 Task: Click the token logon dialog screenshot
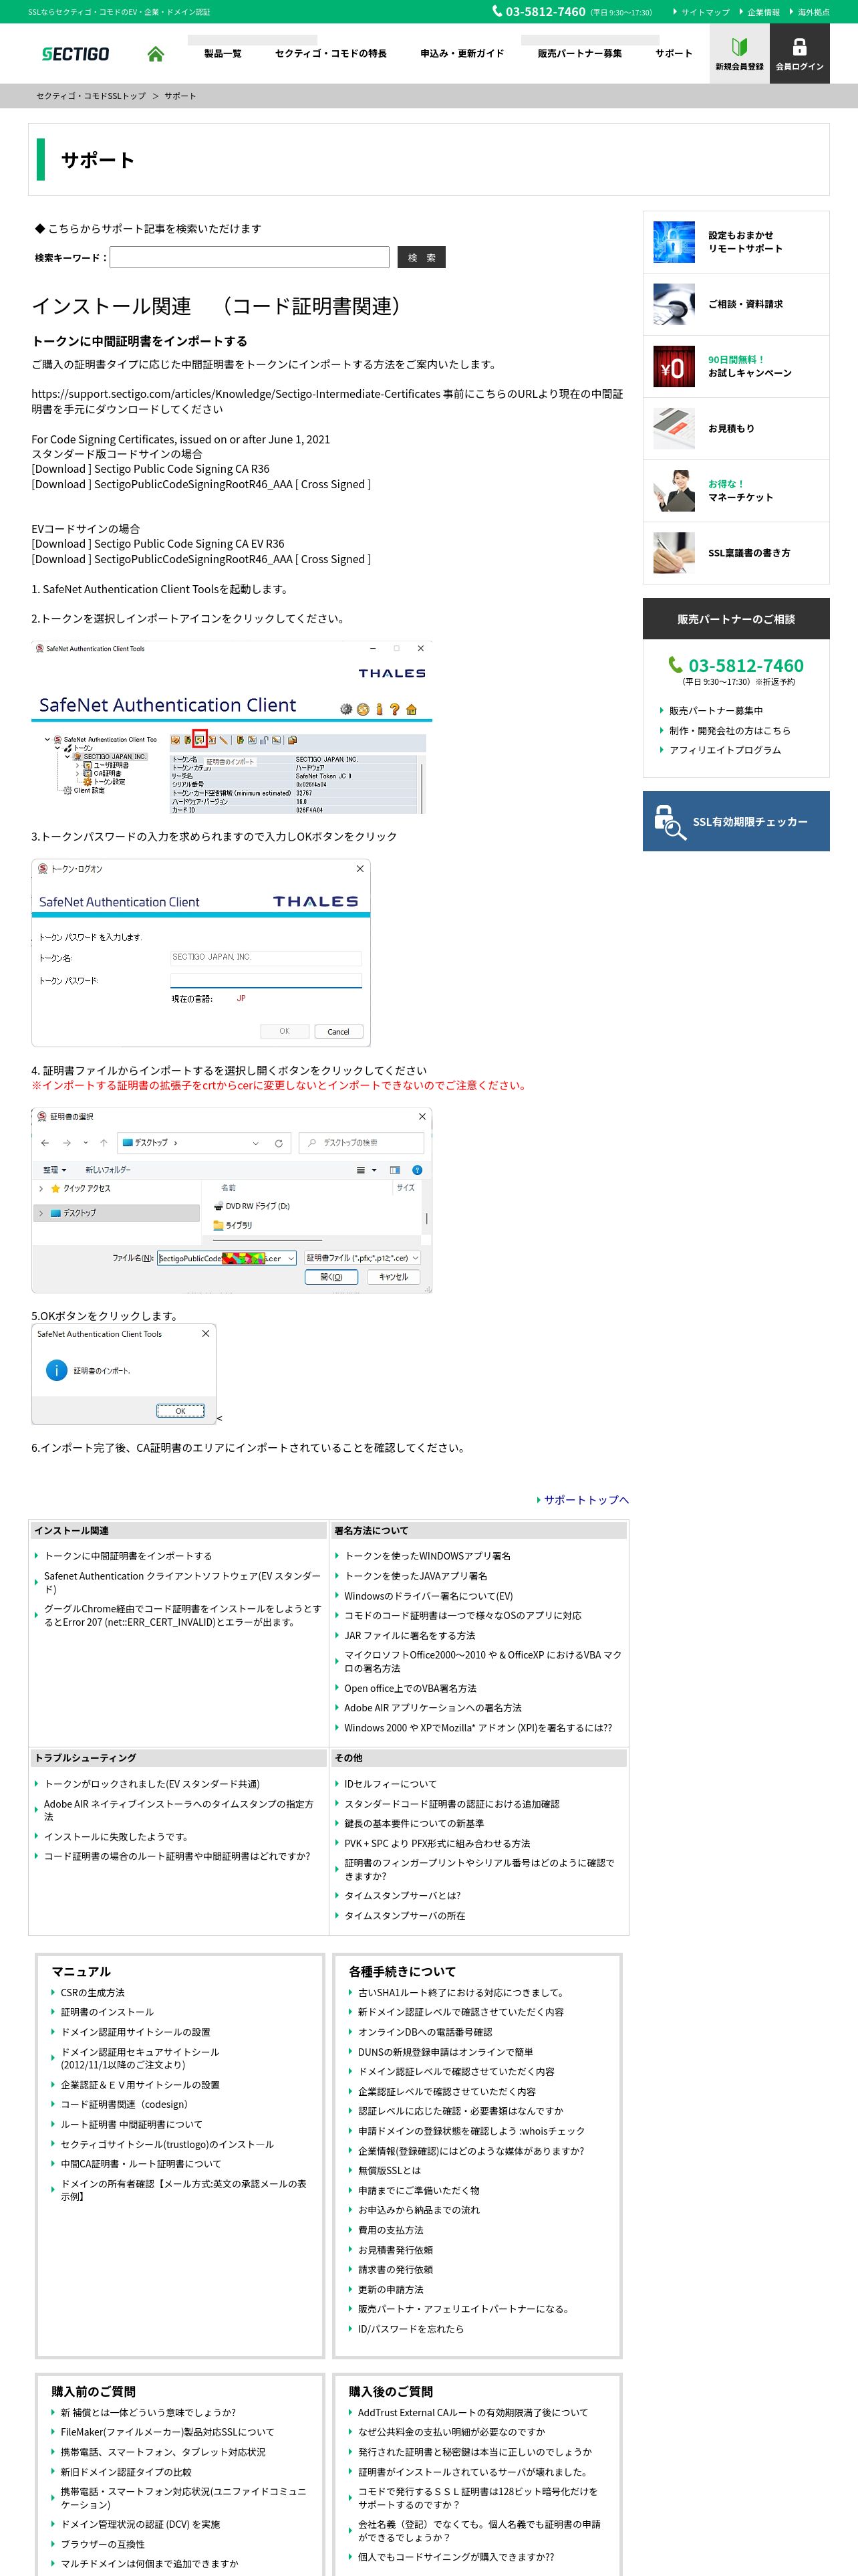(x=200, y=953)
